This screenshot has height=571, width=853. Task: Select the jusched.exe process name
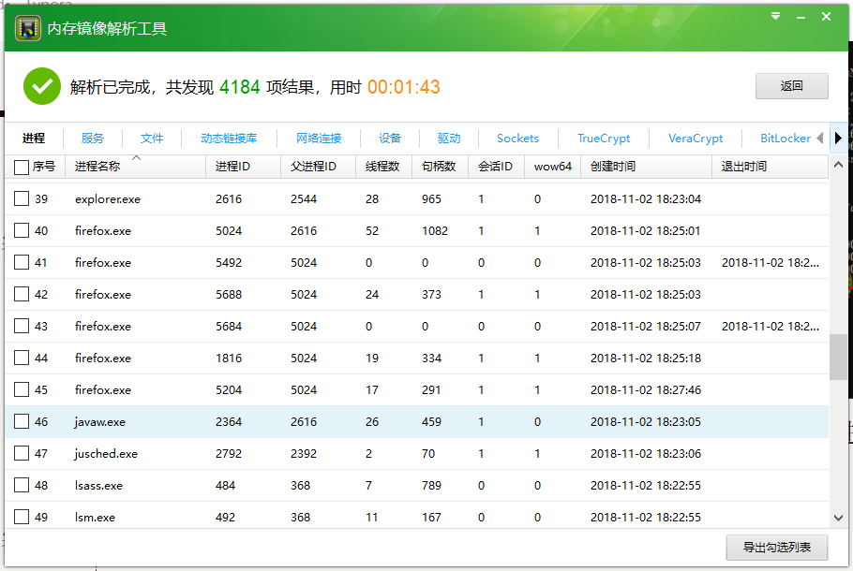[x=106, y=454]
